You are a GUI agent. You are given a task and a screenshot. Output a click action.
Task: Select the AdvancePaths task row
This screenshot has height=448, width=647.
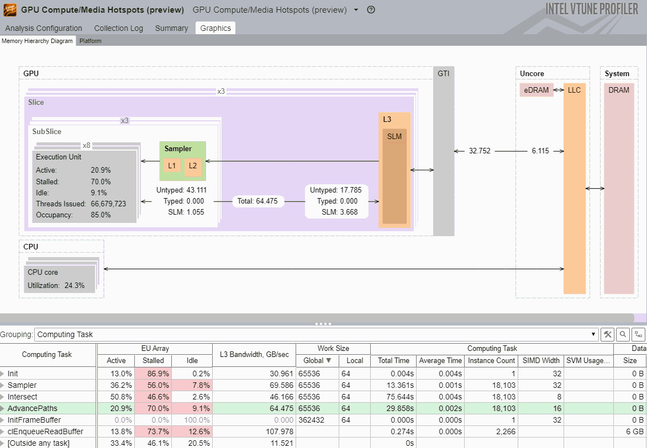click(x=33, y=408)
